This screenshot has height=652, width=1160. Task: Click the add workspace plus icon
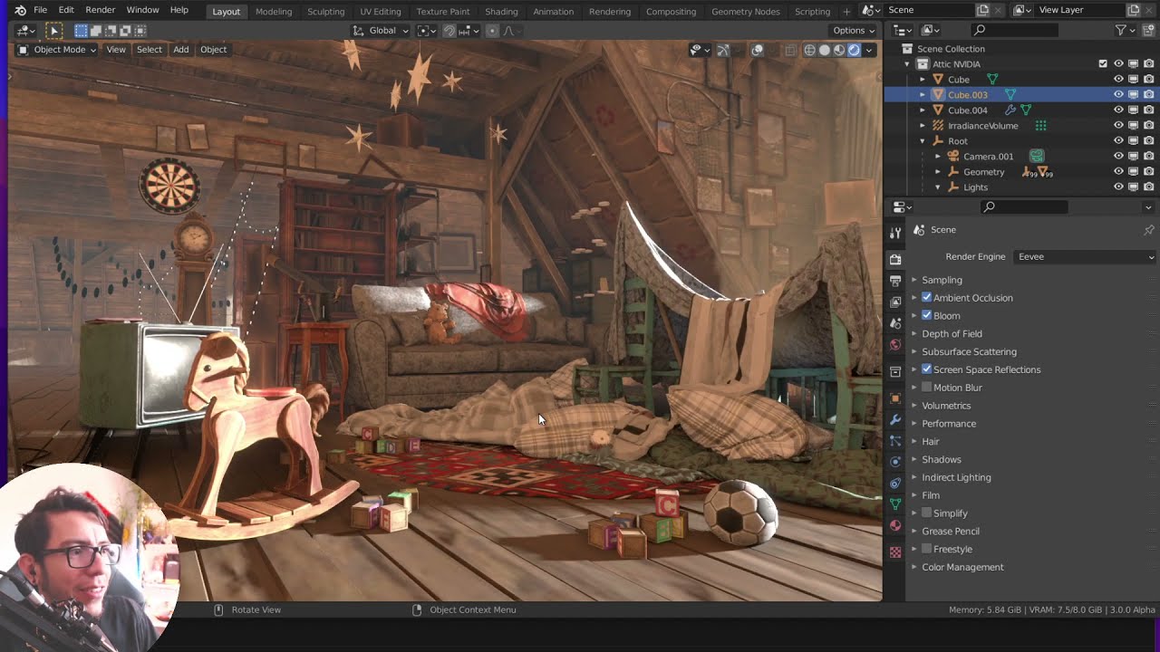coord(846,12)
